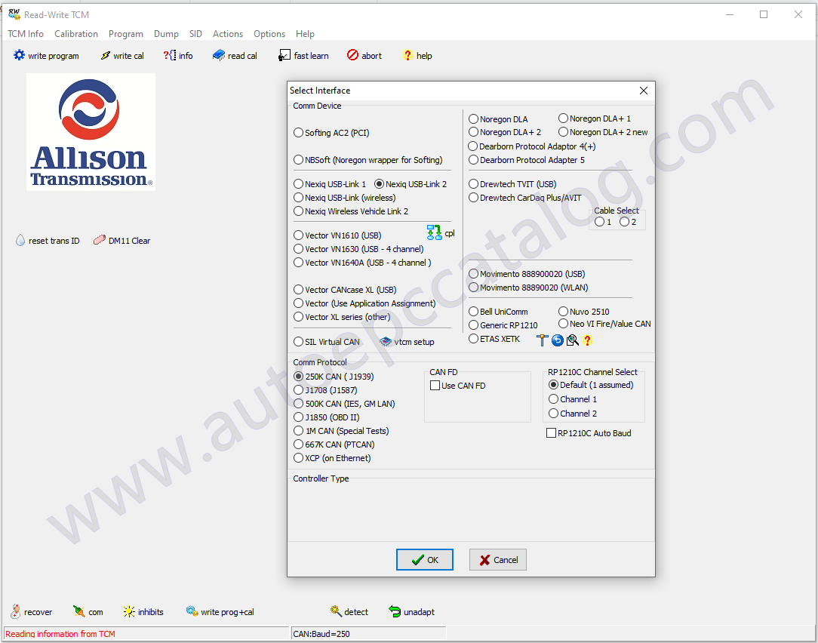Click the read cal chip icon
The height and width of the screenshot is (643, 818).
point(219,55)
